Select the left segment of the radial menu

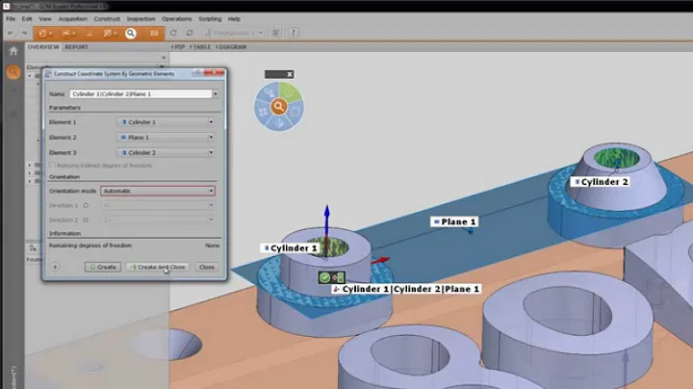(x=263, y=112)
